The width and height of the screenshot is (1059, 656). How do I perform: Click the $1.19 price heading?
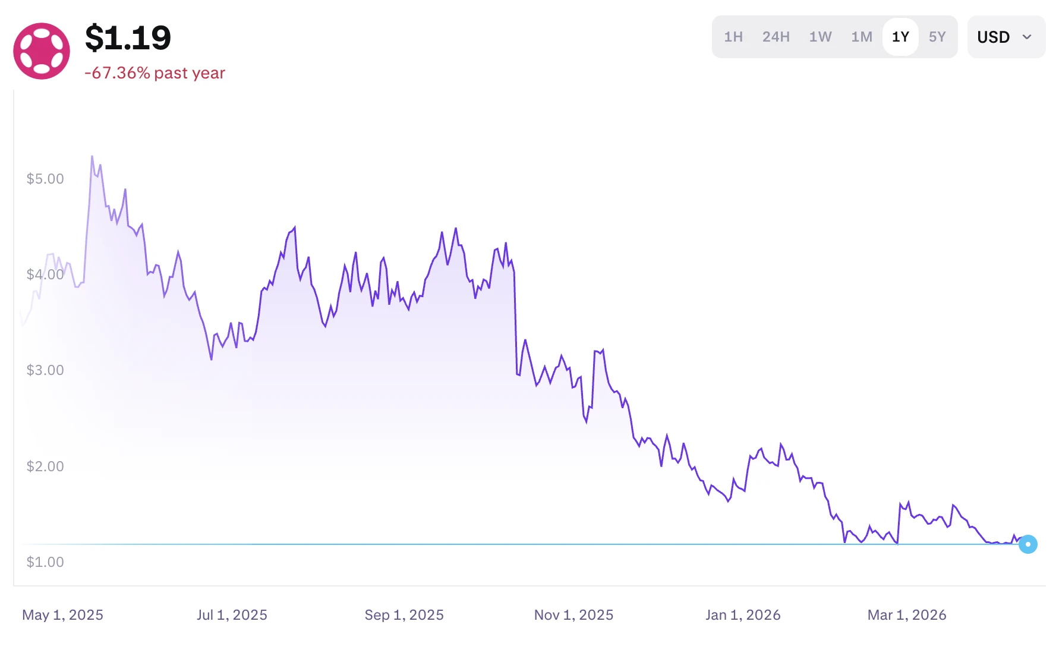[x=128, y=38]
